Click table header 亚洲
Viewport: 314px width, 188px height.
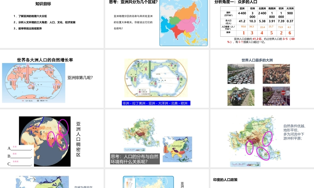242,8
